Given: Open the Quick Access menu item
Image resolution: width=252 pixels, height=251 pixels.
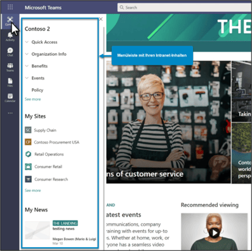Looking at the screenshot, I should [44, 42].
